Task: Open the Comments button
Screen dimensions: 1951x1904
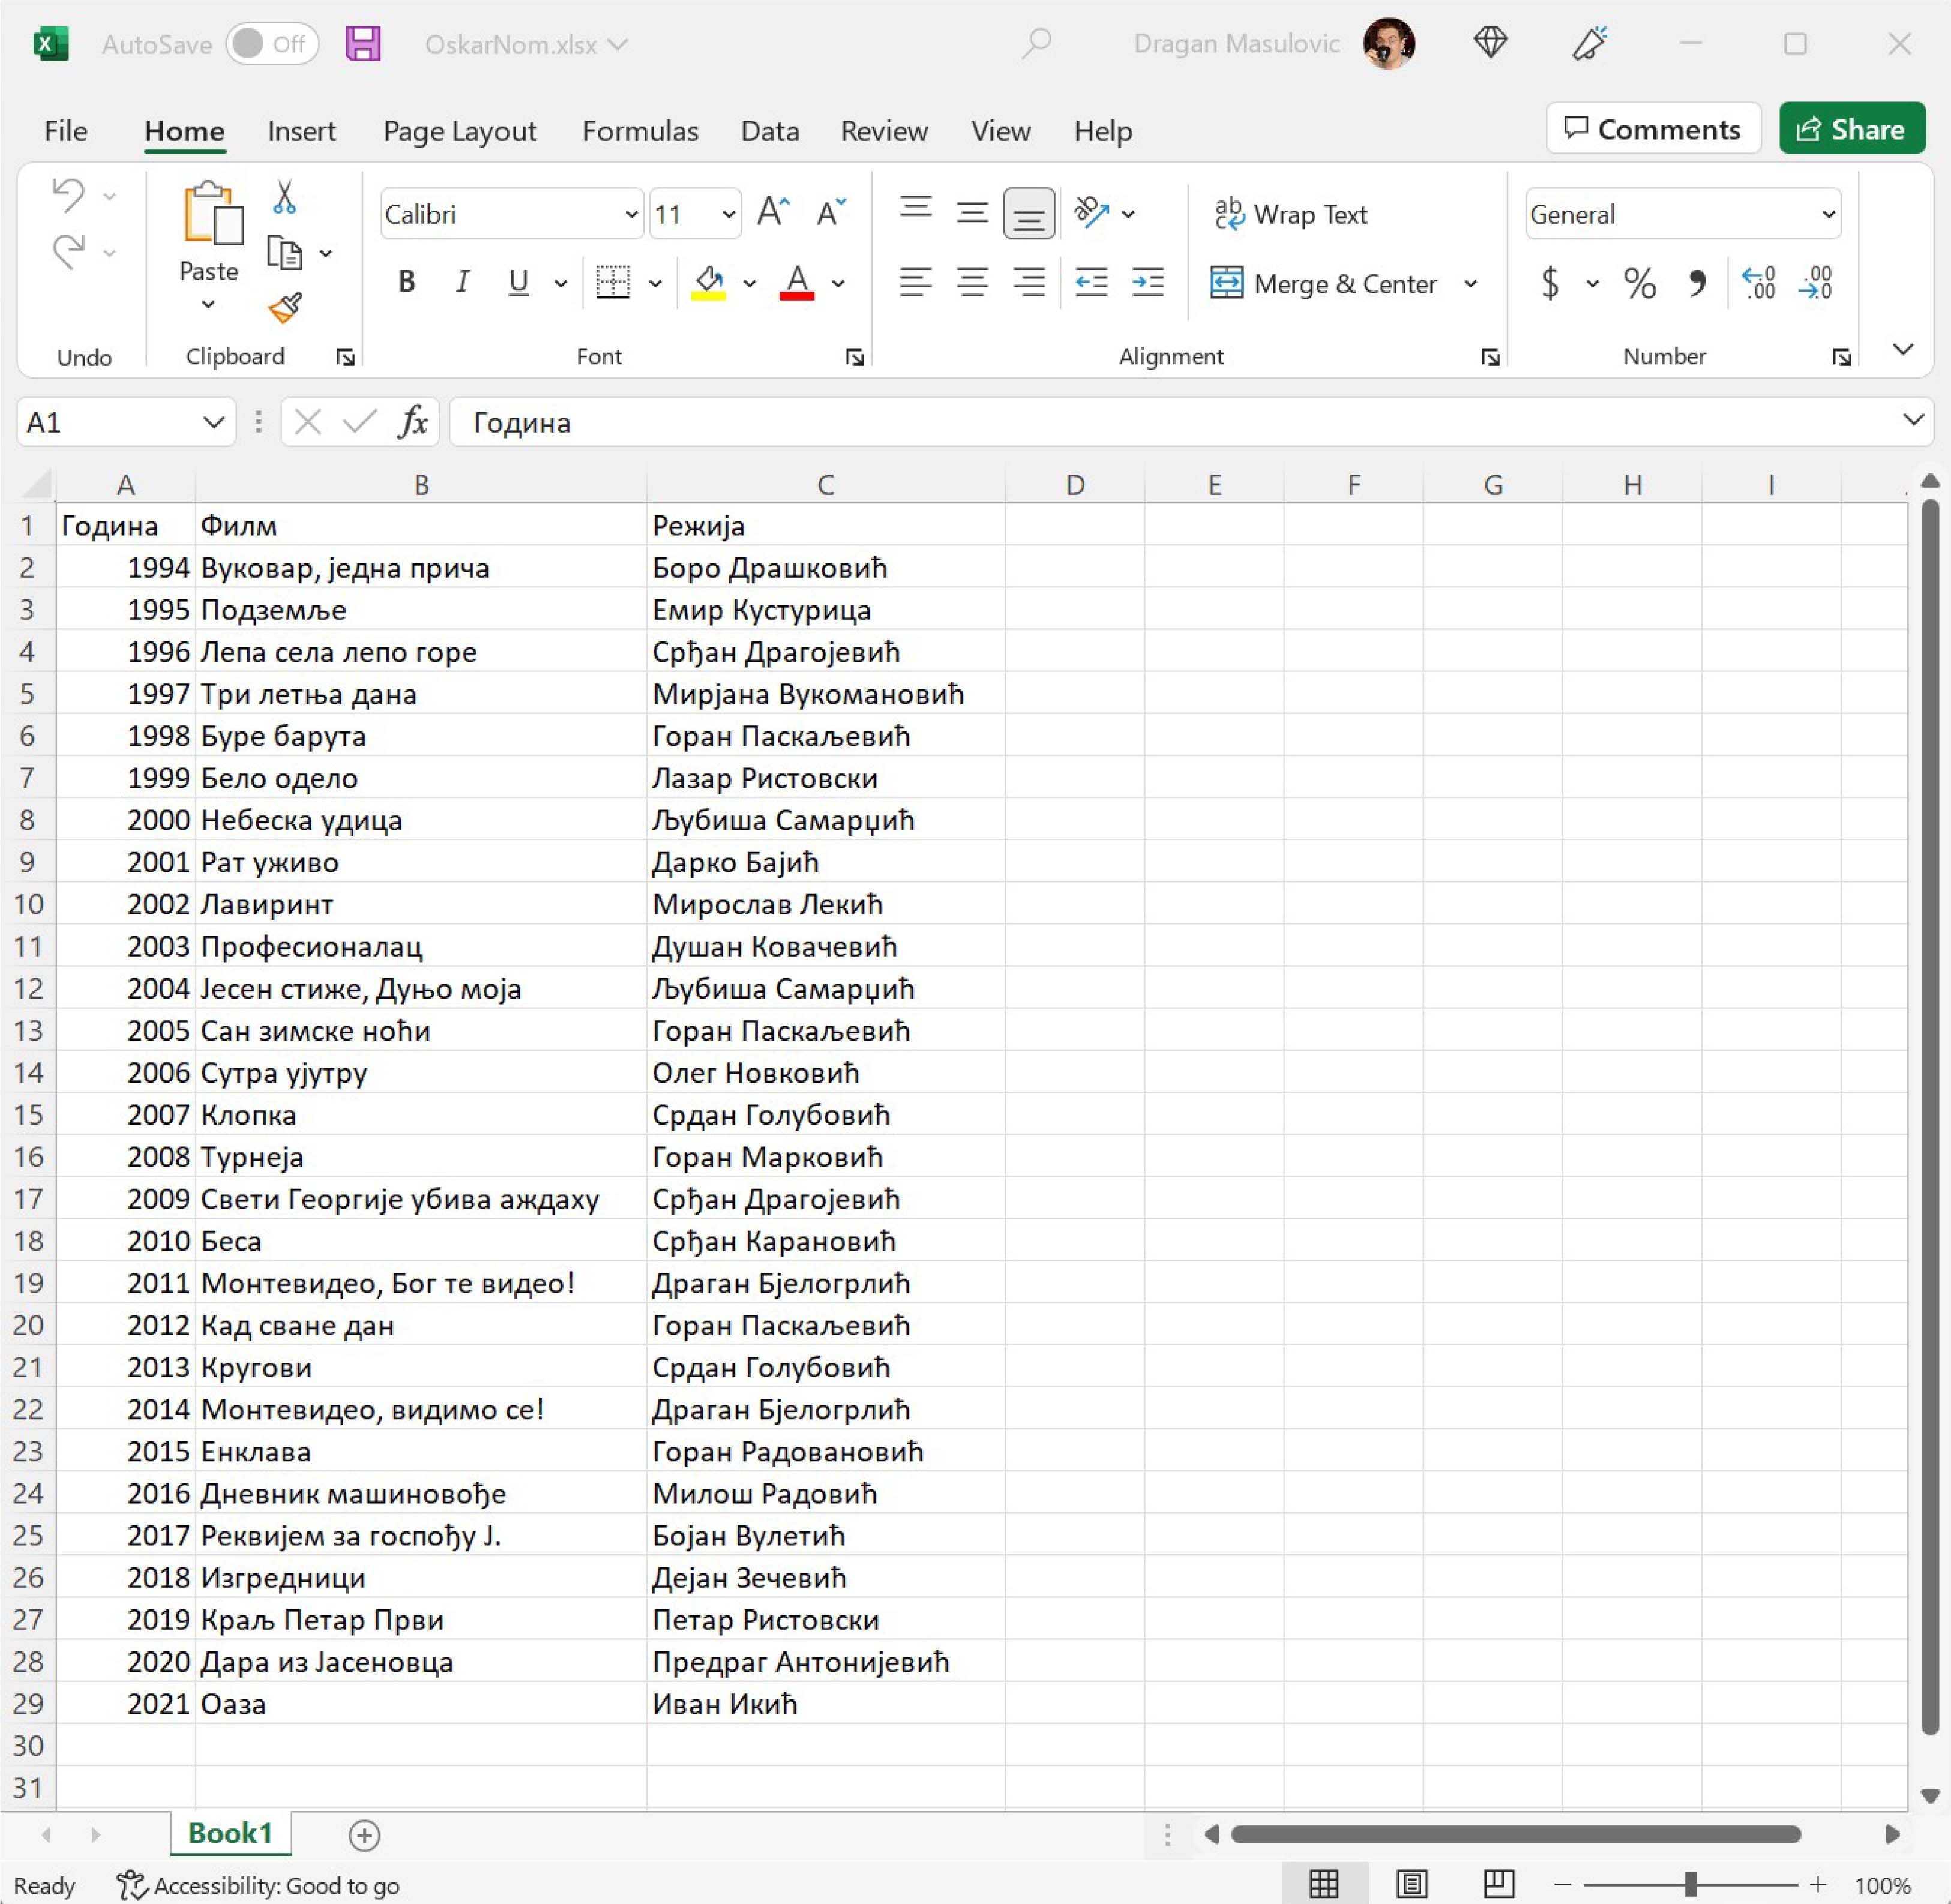Action: 1652,129
